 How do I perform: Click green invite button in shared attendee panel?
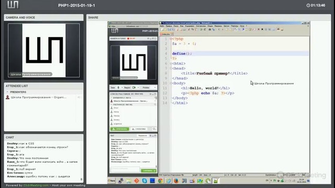120,129
